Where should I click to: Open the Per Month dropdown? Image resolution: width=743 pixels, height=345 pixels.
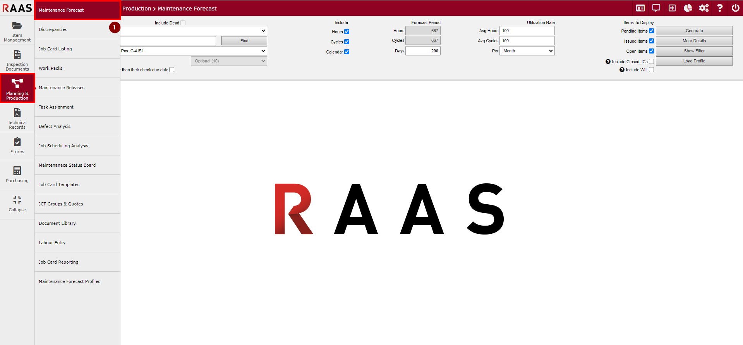tap(527, 51)
